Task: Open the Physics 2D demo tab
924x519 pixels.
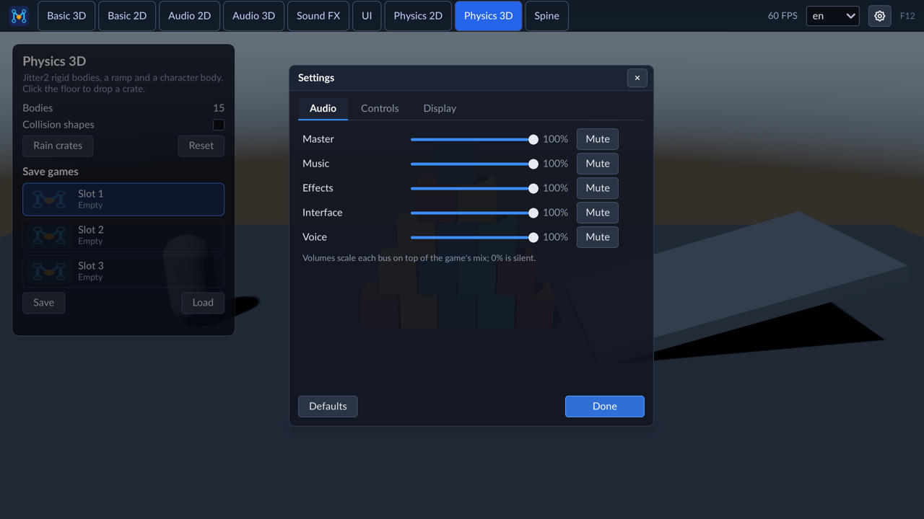Action: tap(418, 16)
